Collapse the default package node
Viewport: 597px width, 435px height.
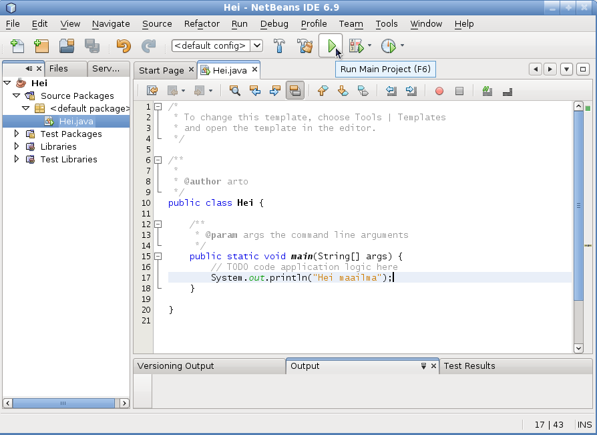25,108
